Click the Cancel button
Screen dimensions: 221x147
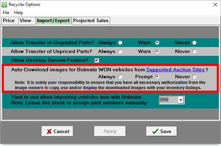point(57,131)
